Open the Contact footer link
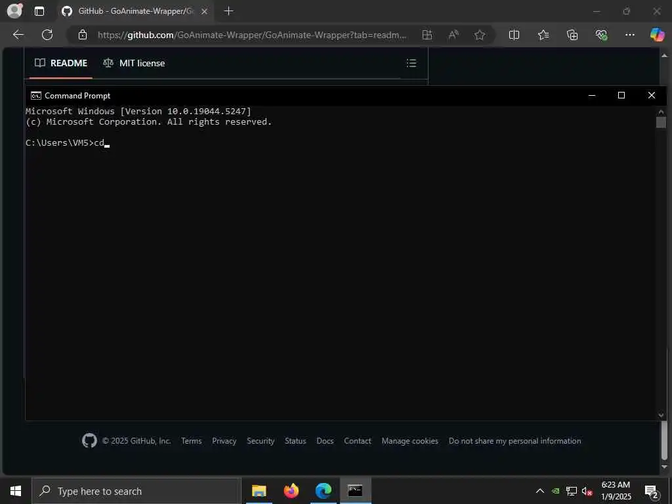Viewport: 672px width, 504px height. click(358, 441)
